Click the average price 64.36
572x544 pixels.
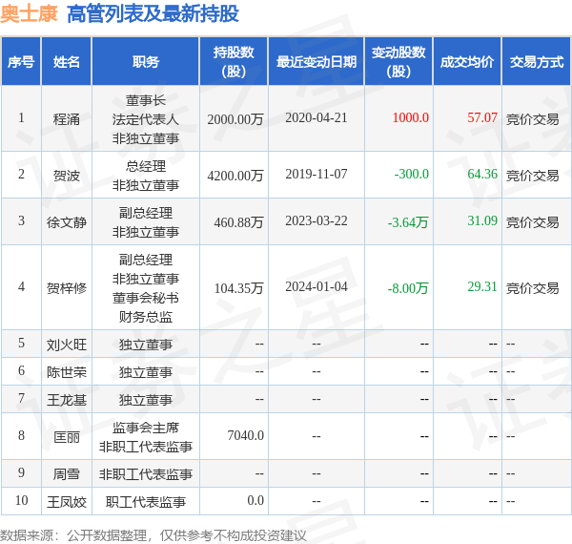pyautogui.click(x=482, y=174)
